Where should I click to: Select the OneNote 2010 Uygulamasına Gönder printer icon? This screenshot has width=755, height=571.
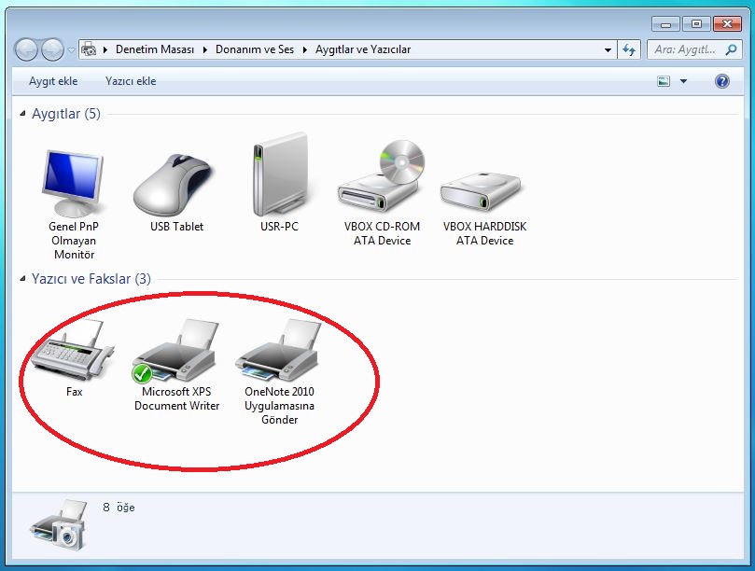(x=278, y=350)
